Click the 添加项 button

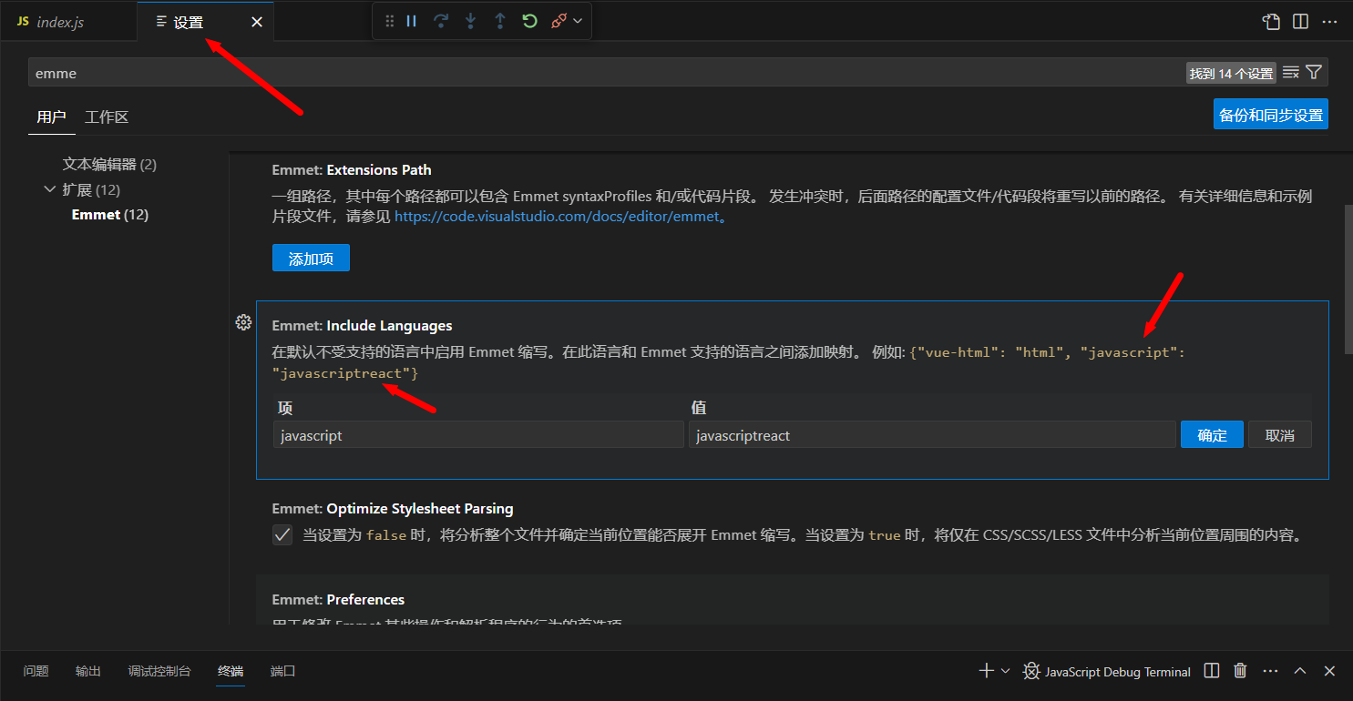(311, 259)
